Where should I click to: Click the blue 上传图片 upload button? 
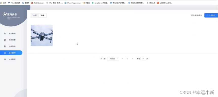coord(211,15)
